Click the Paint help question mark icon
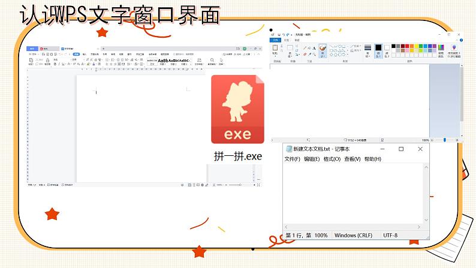The height and width of the screenshot is (268, 476). (462, 40)
